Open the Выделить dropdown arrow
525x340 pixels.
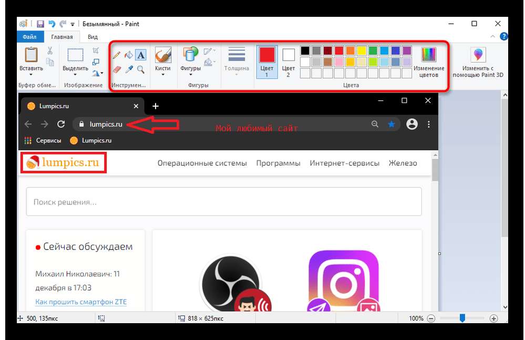(x=75, y=75)
